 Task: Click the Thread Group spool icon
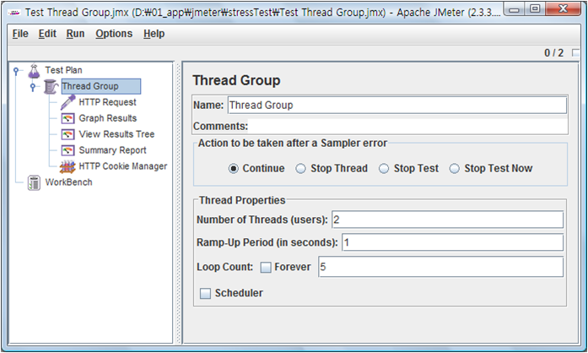(51, 86)
